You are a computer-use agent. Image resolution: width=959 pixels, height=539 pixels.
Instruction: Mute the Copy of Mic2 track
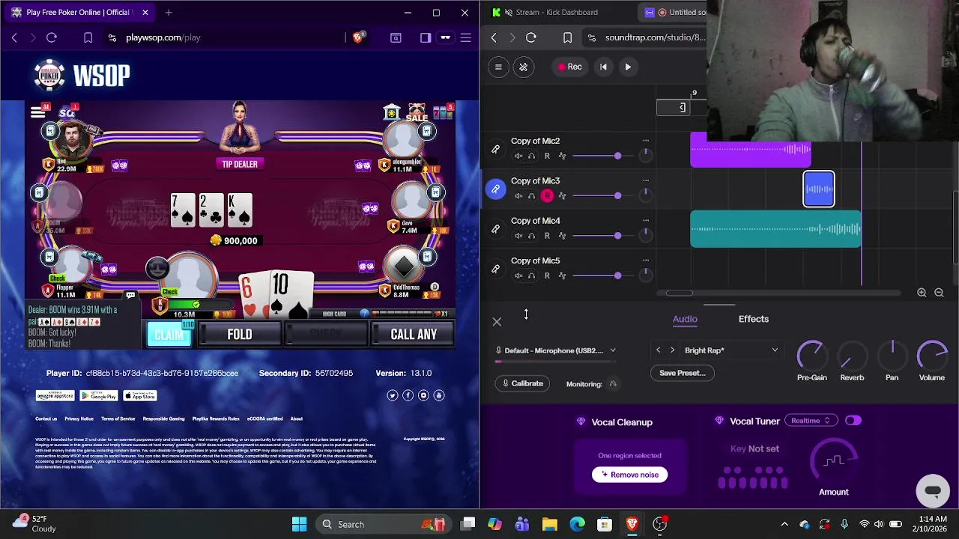(518, 156)
